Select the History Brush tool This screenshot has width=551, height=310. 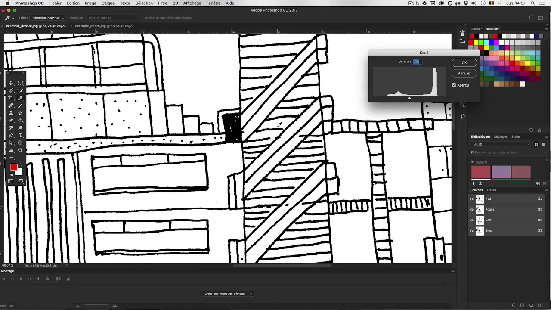20,113
